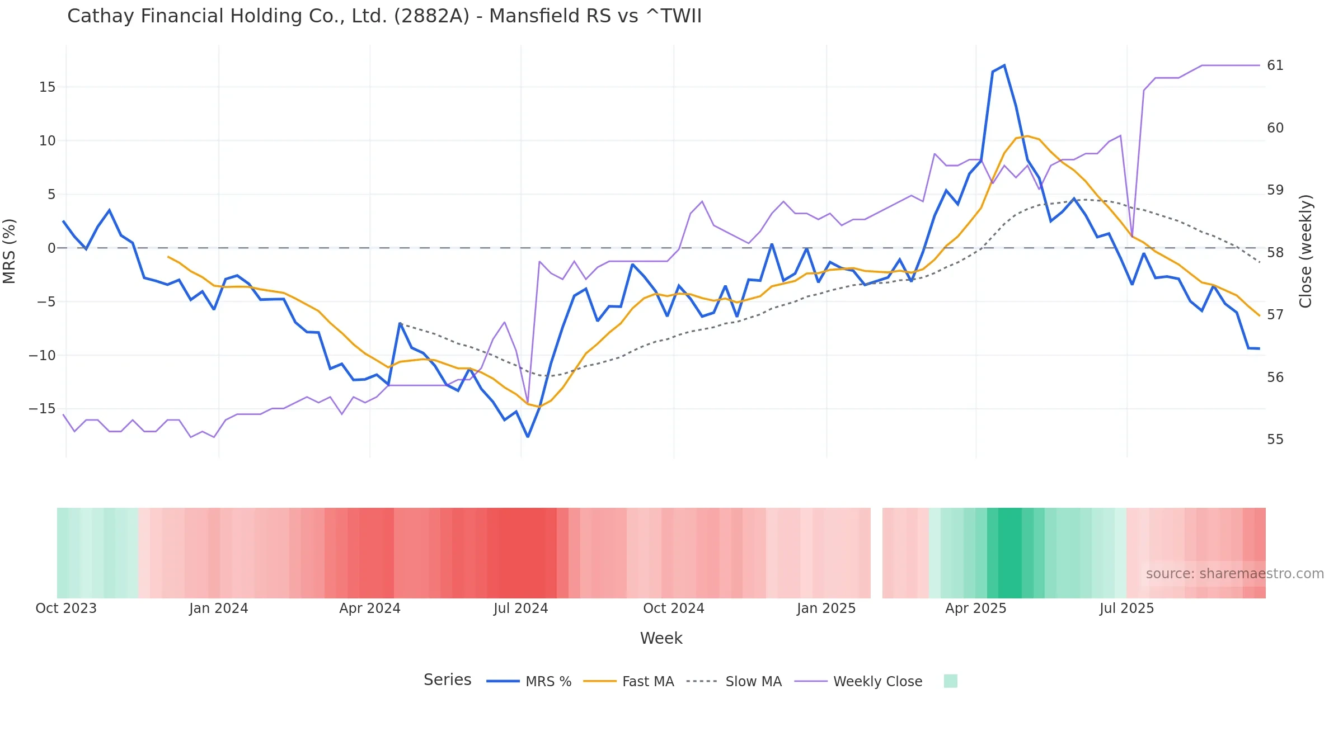Click the chart title text
This screenshot has height=755, width=1343.
pyautogui.click(x=384, y=16)
